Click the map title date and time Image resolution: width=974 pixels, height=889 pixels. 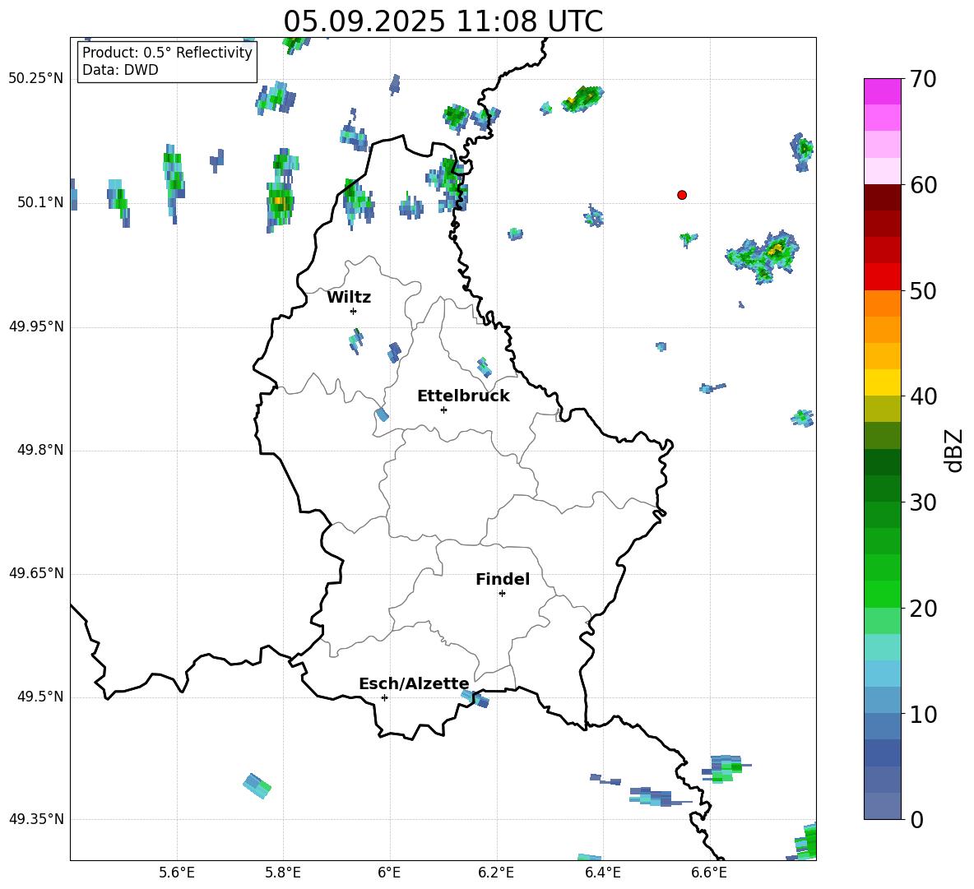[x=443, y=21]
